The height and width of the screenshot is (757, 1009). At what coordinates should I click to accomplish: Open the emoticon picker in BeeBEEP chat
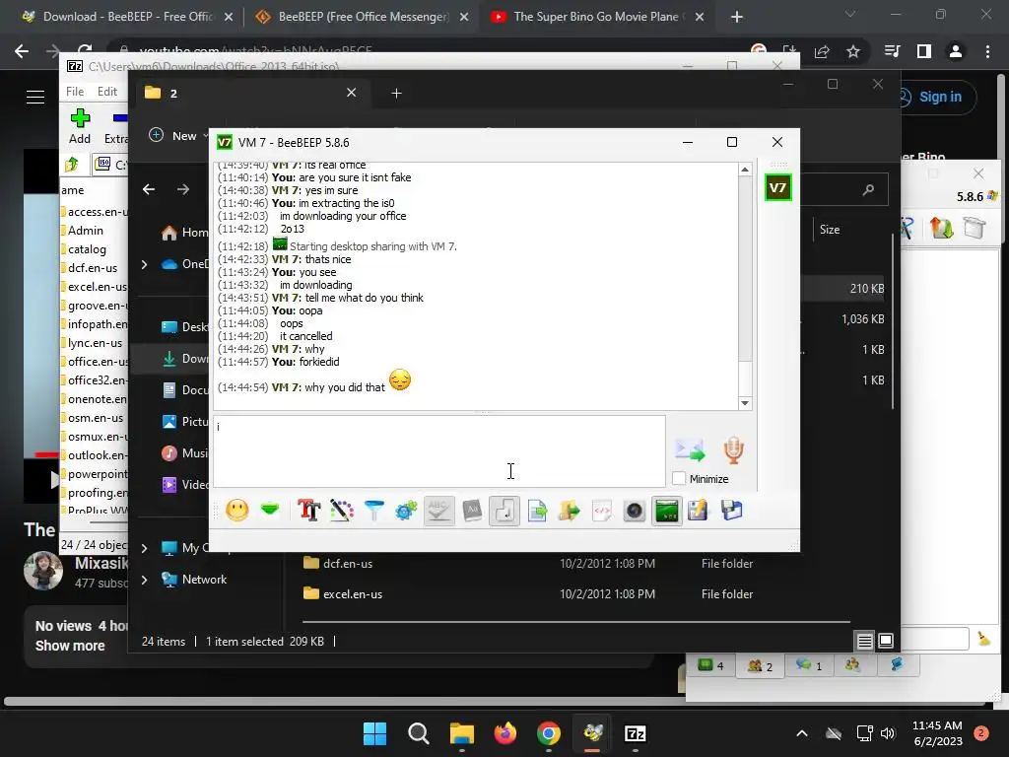pos(237,512)
